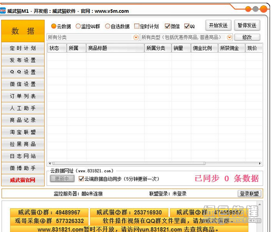Click the 瑶哥采集④群 577326332 banner

coord(49,221)
